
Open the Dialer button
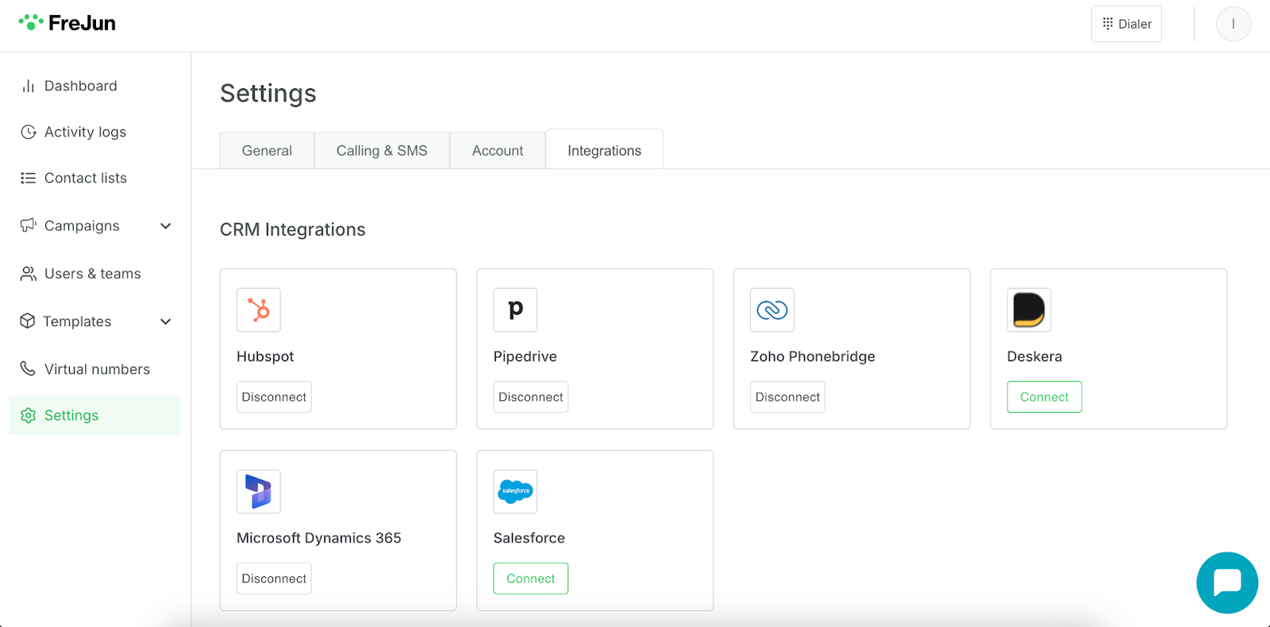[x=1126, y=24]
